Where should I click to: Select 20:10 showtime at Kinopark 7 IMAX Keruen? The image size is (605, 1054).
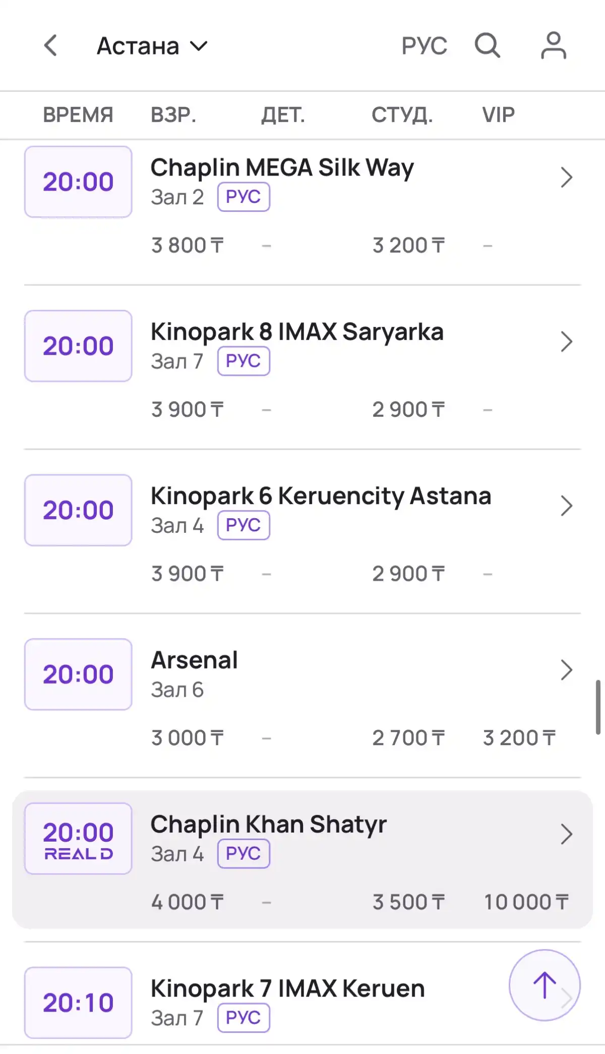click(78, 1003)
